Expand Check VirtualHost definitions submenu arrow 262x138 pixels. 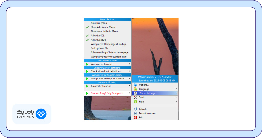pyautogui.click(x=129, y=71)
